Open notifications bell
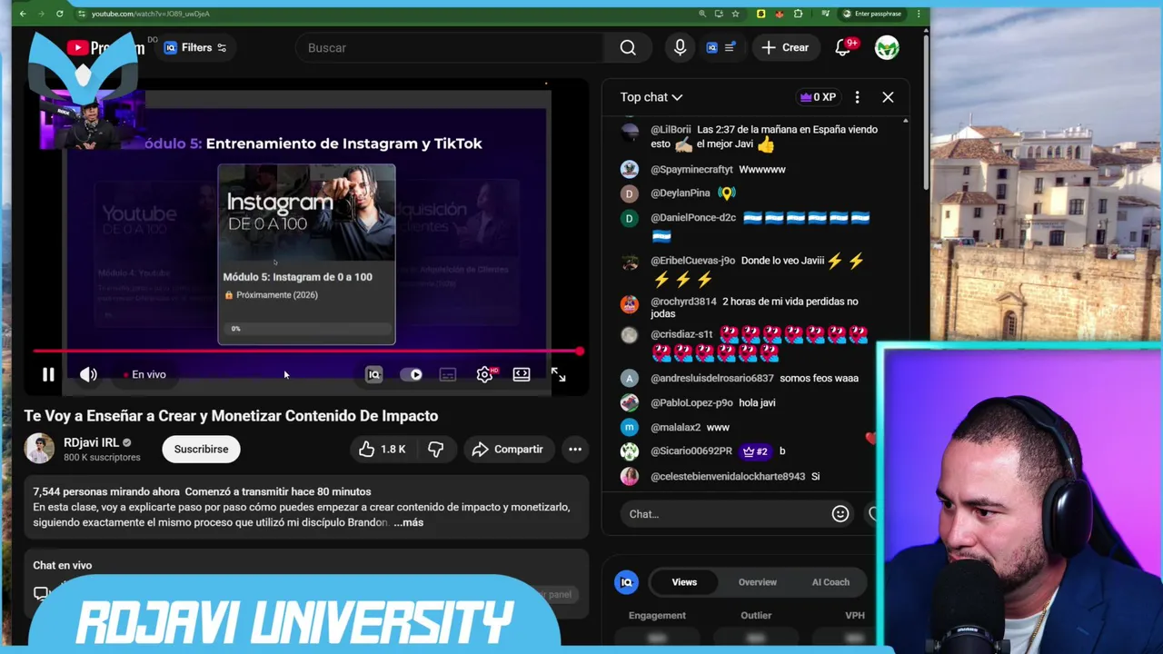 pyautogui.click(x=843, y=47)
